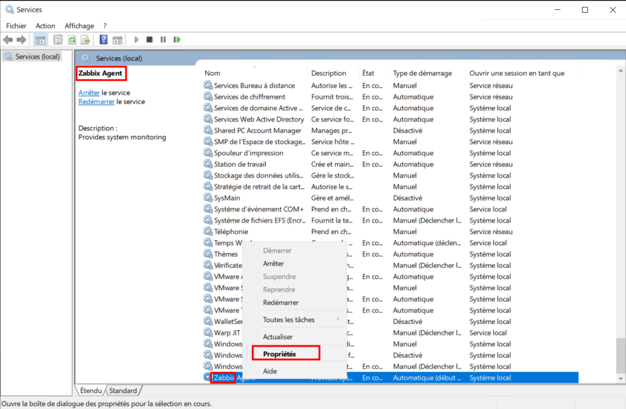Click the Back arrow in toolbar

click(8, 40)
